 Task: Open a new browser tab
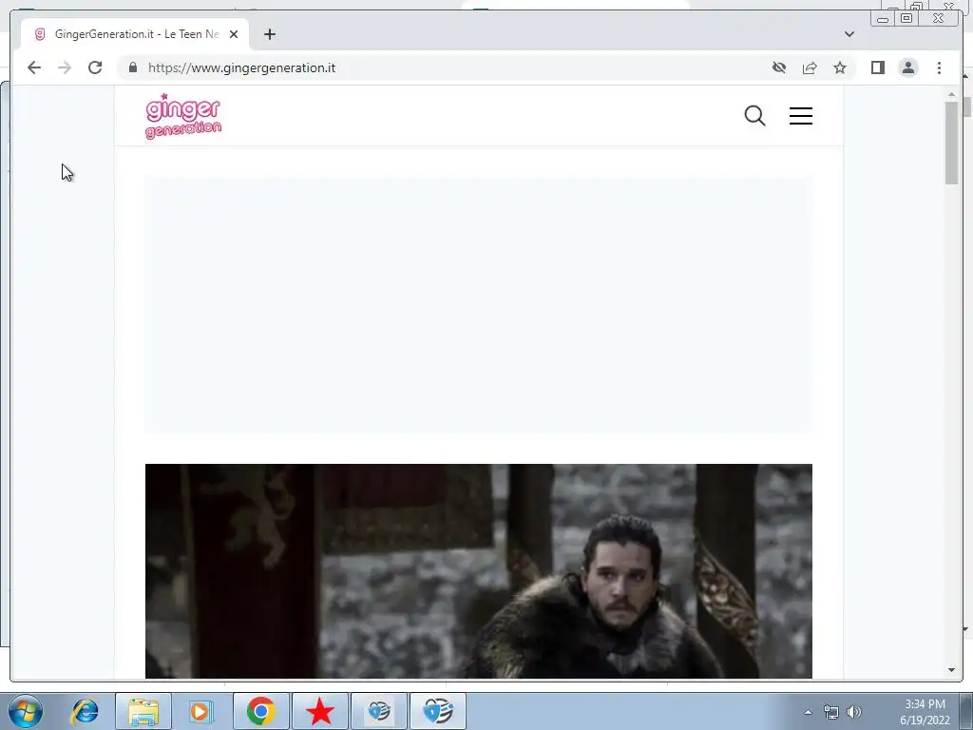269,34
